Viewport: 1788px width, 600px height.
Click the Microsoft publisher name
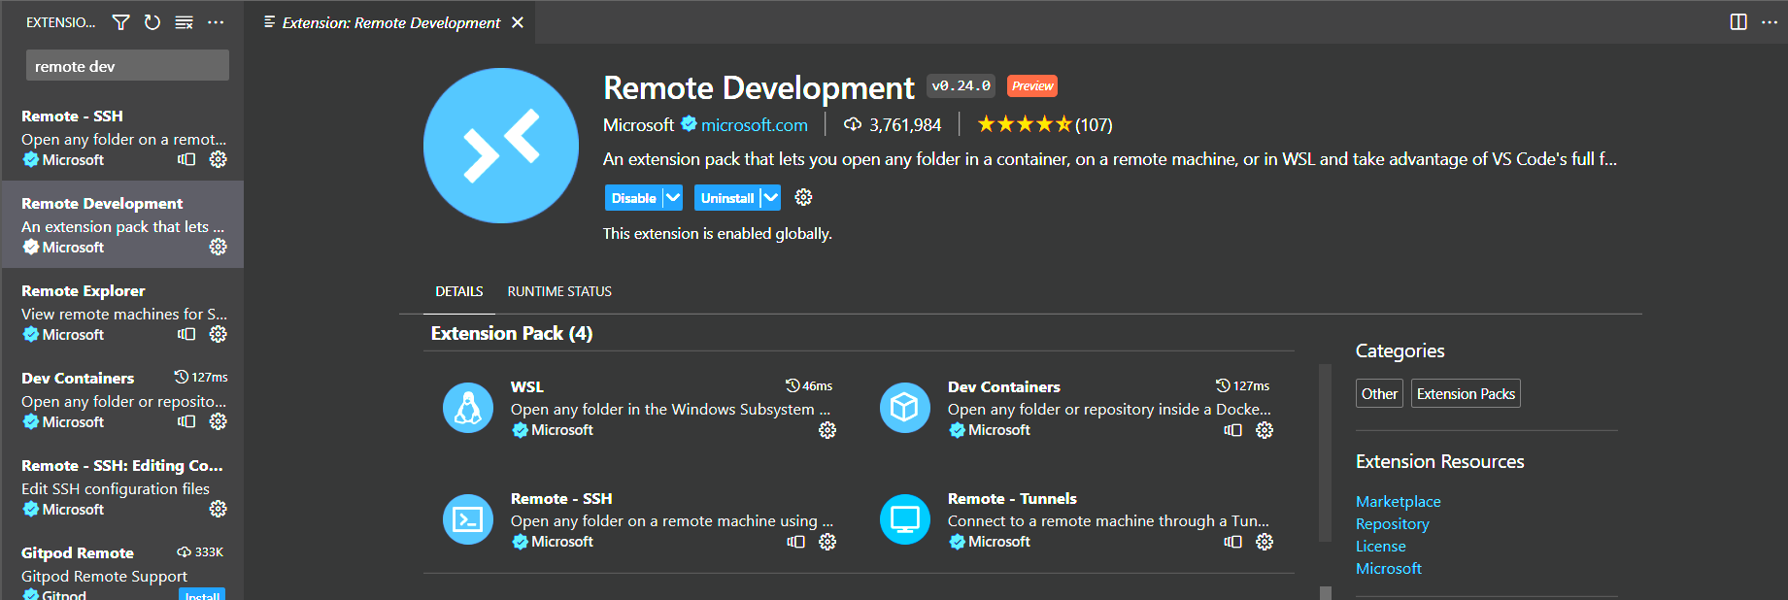[638, 124]
